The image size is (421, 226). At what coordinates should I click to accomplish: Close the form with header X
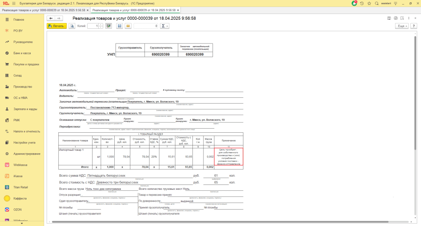tap(415, 18)
